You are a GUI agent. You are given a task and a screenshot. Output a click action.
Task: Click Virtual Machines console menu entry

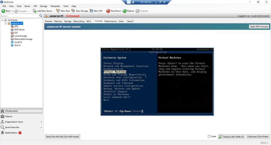115,72
